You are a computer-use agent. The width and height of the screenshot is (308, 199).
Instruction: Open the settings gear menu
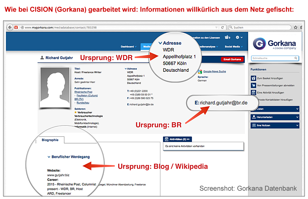tap(239, 37)
